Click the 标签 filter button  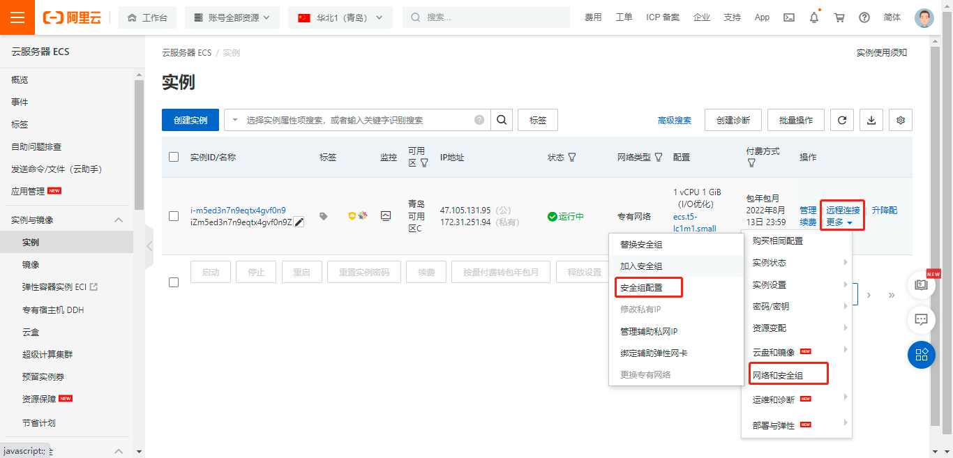(538, 120)
